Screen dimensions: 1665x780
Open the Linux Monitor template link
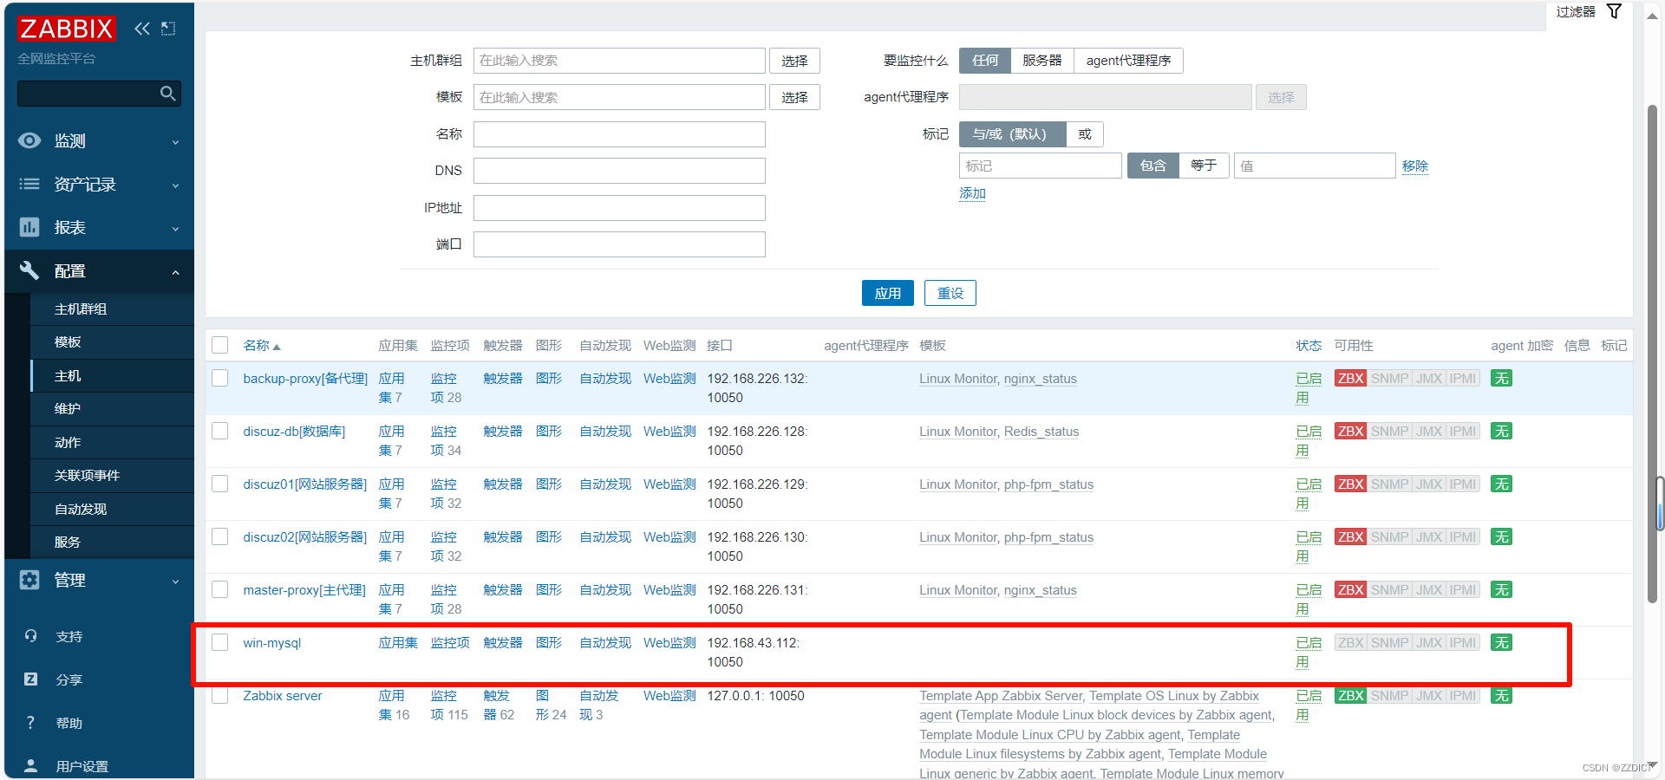click(x=957, y=378)
